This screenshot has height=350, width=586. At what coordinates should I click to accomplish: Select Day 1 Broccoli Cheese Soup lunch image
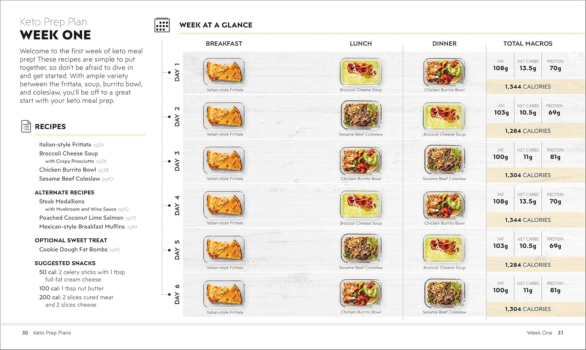click(x=361, y=72)
